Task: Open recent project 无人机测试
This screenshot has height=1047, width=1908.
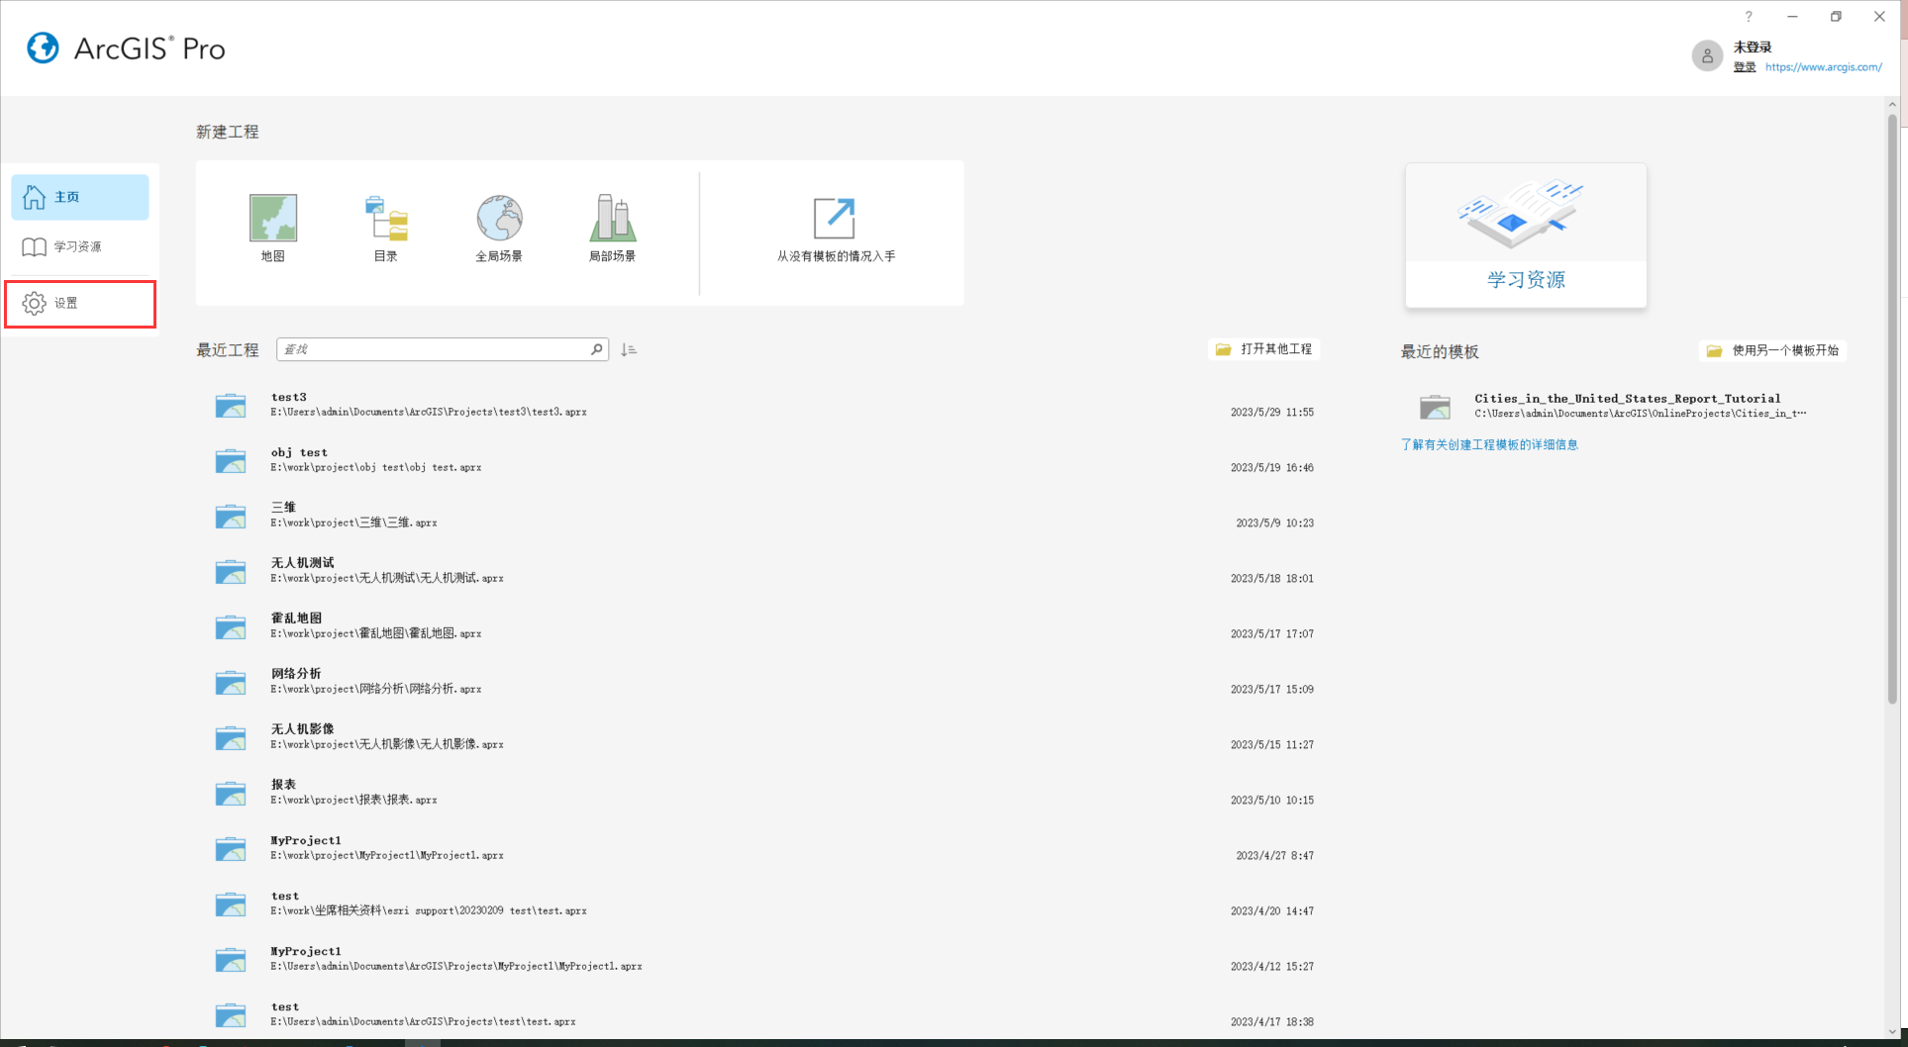Action: [764, 571]
